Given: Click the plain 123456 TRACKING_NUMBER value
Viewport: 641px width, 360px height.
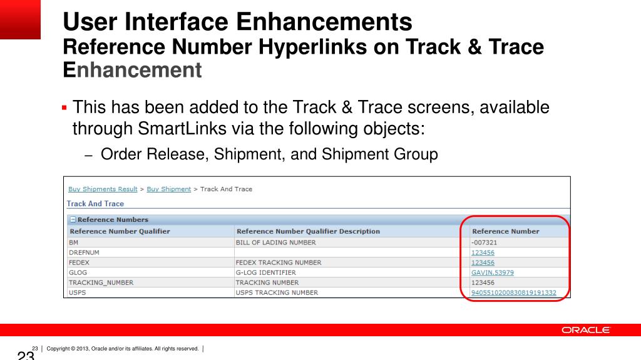Looking at the screenshot, I should point(483,282).
